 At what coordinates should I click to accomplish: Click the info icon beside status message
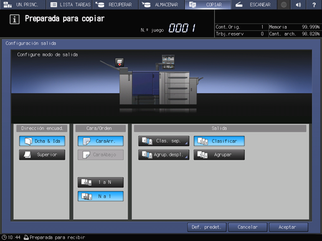14,19
